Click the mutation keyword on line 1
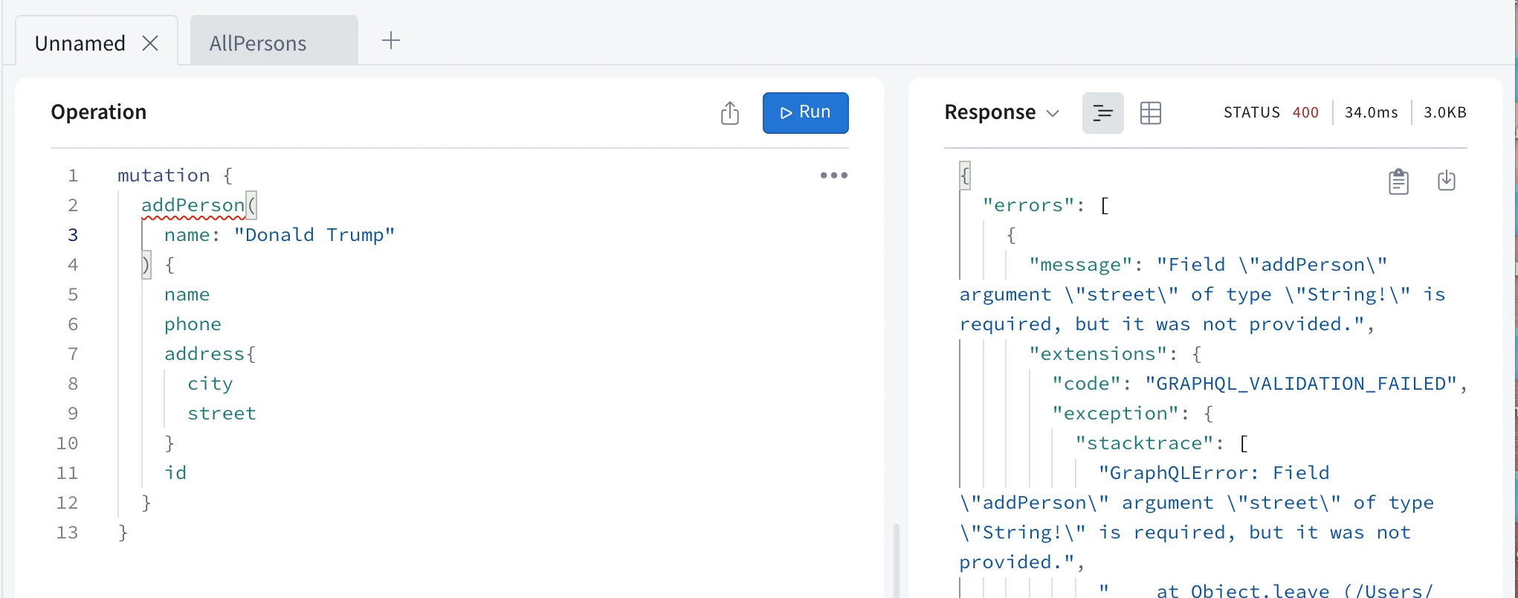Image resolution: width=1518 pixels, height=598 pixels. point(164,176)
